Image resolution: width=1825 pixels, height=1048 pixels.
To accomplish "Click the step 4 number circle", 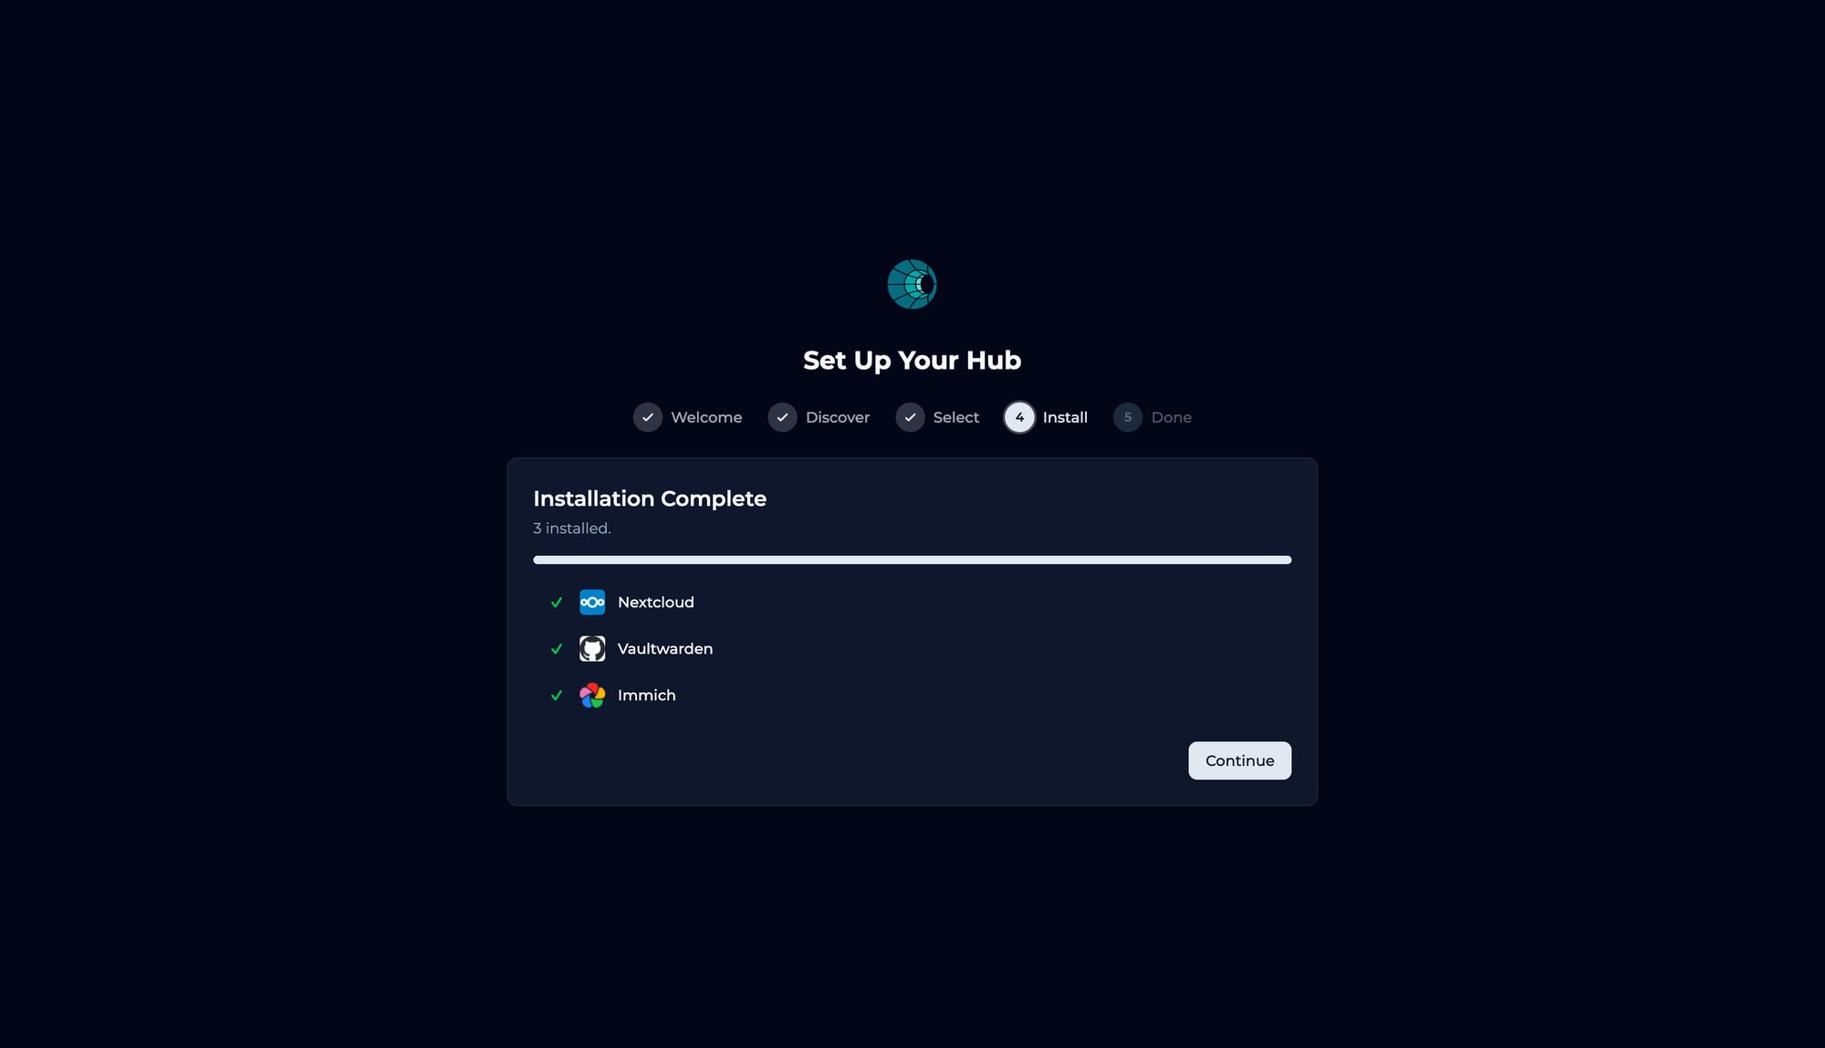I will (x=1019, y=417).
